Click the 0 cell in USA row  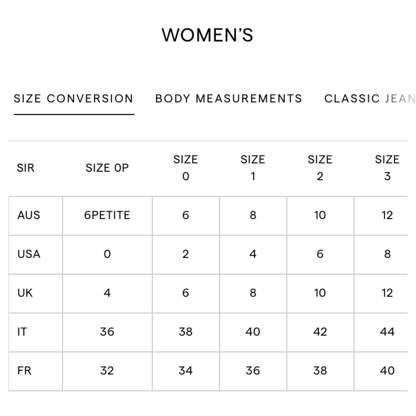(x=107, y=254)
